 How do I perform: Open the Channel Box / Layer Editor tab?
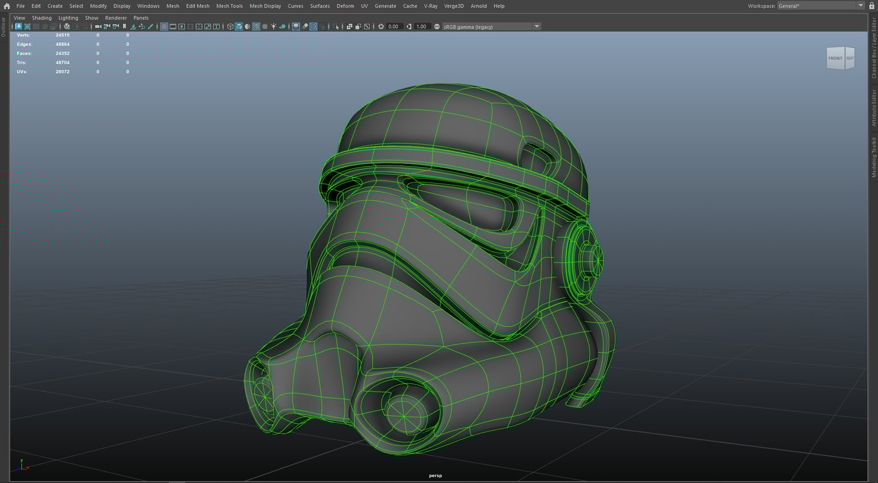coord(873,48)
